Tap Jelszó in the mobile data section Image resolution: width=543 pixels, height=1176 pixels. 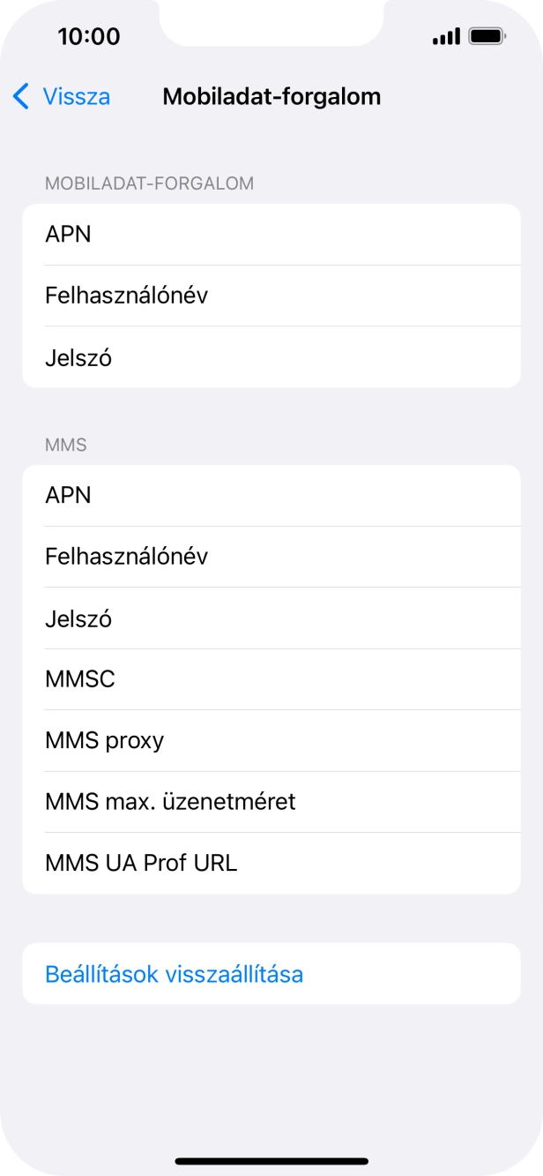point(271,356)
